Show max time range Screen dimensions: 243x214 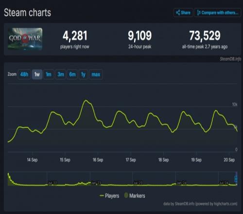[96, 74]
